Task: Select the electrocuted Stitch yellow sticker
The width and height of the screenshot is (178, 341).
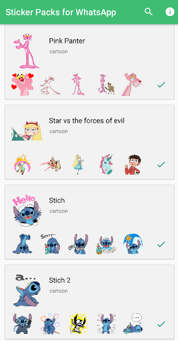Action: (x=78, y=324)
